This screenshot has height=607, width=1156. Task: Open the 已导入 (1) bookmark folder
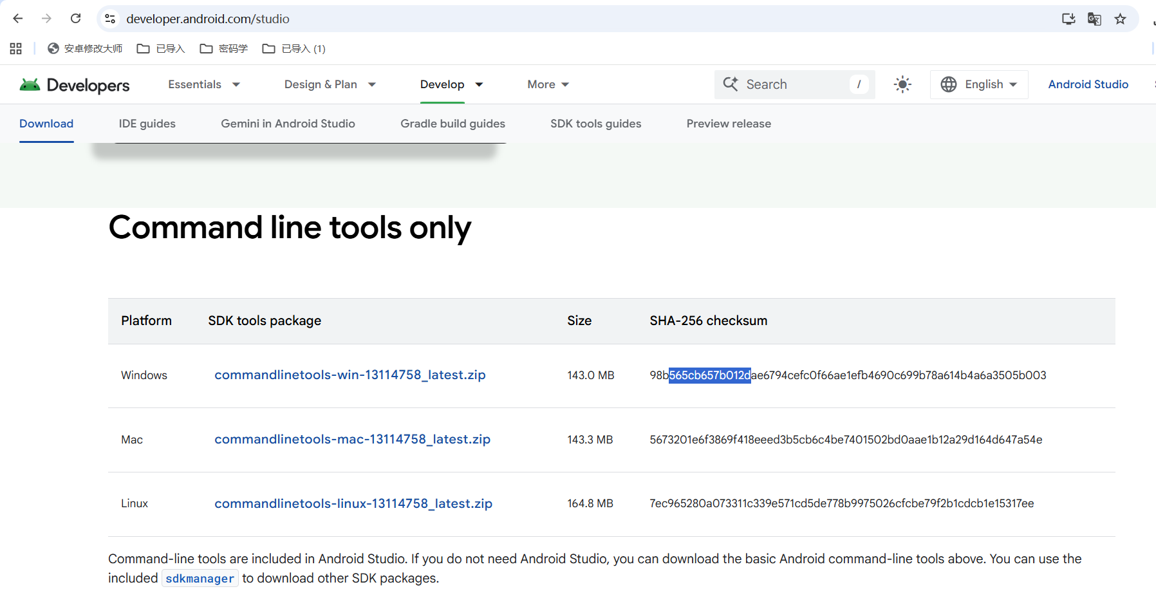pyautogui.click(x=294, y=48)
